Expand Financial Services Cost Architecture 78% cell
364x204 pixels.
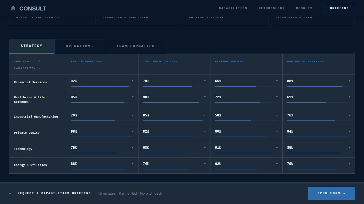[174, 83]
